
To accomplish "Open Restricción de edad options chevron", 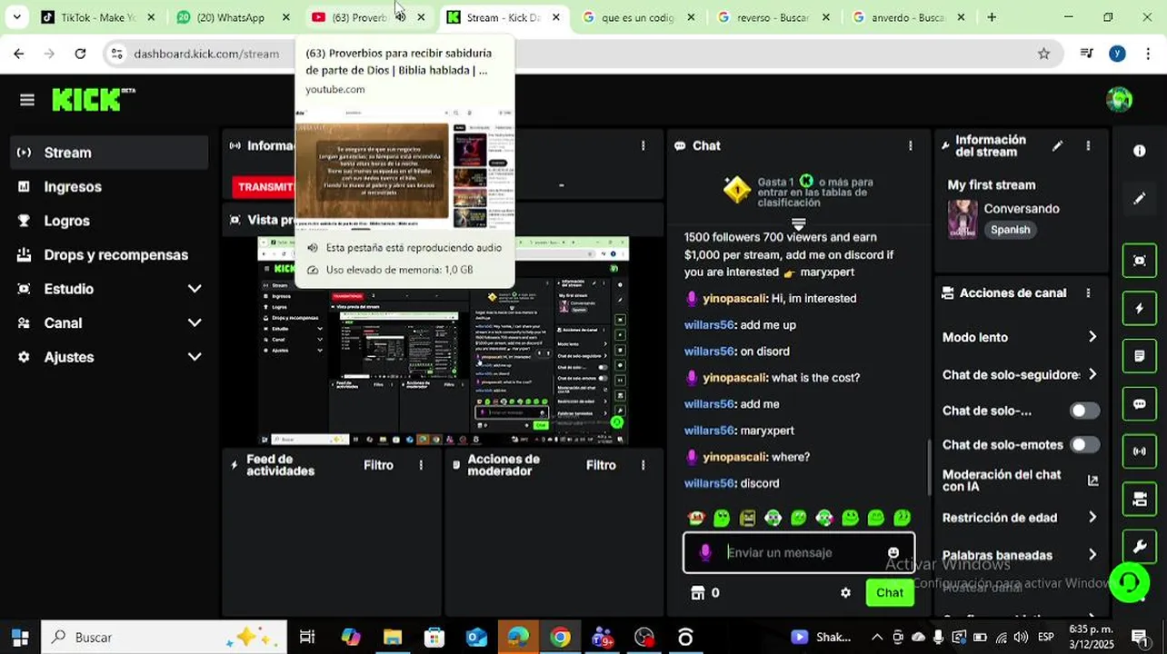I will coord(1092,517).
